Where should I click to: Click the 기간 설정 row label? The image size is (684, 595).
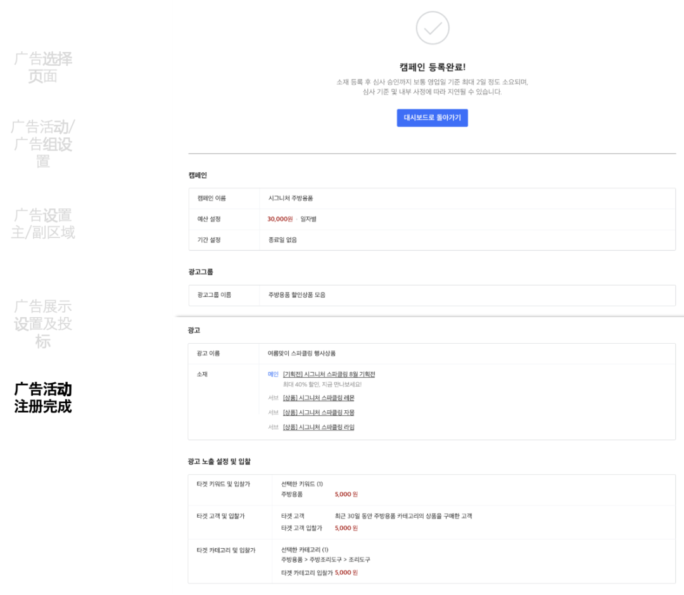(209, 240)
